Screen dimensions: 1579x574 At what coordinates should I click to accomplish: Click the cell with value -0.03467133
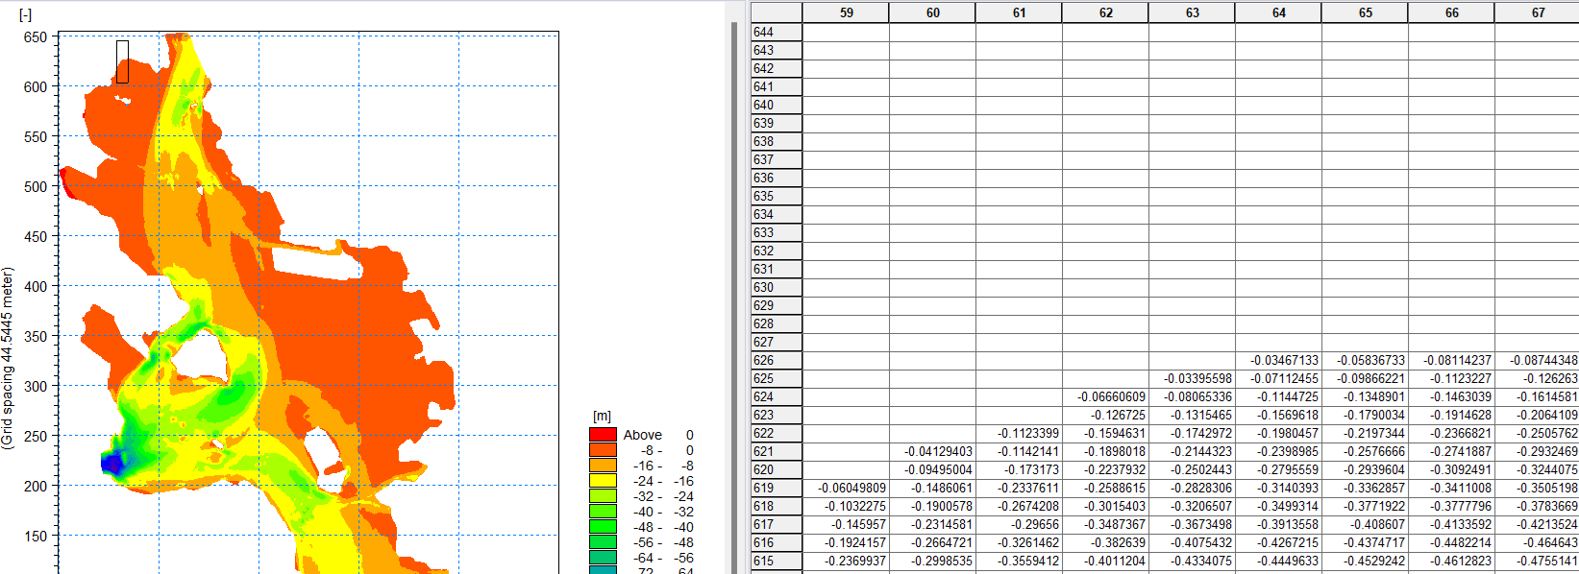tap(1278, 360)
